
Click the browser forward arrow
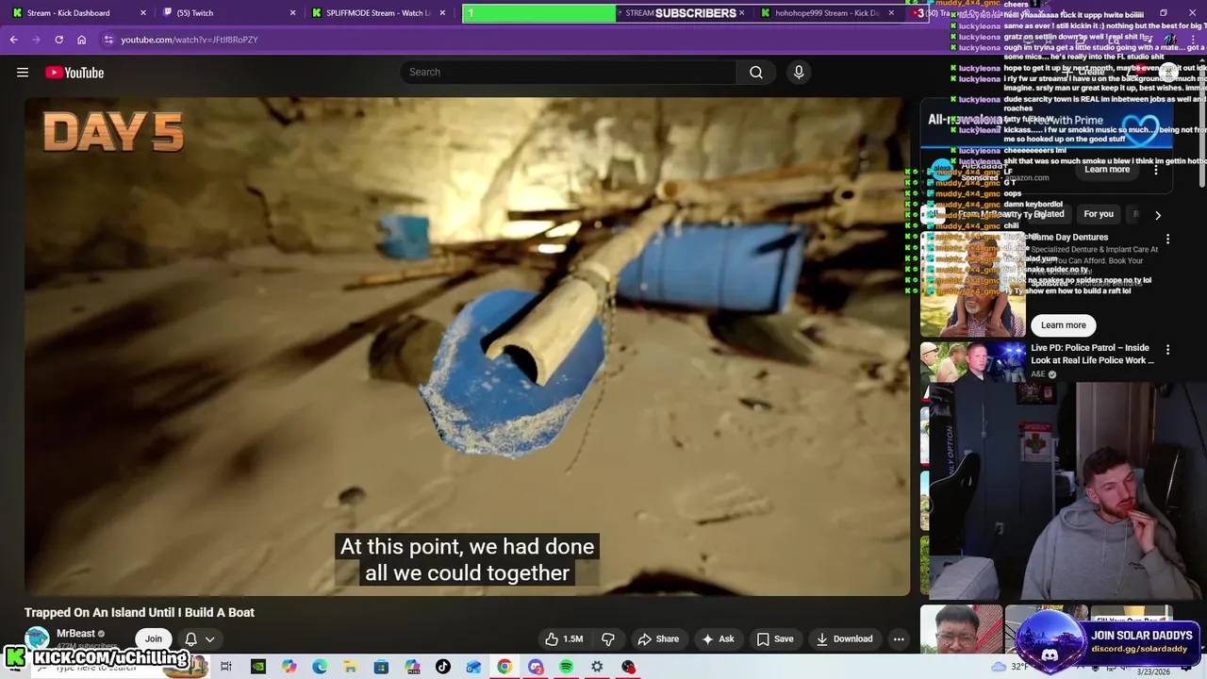(36, 40)
